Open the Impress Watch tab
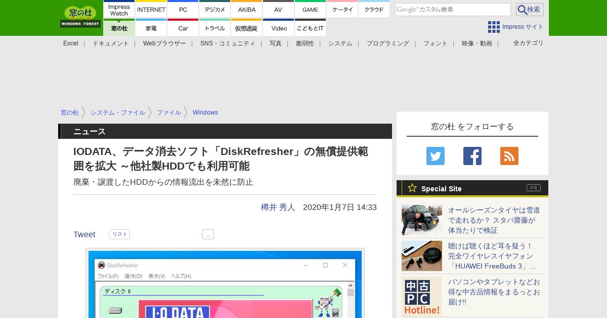 click(119, 10)
